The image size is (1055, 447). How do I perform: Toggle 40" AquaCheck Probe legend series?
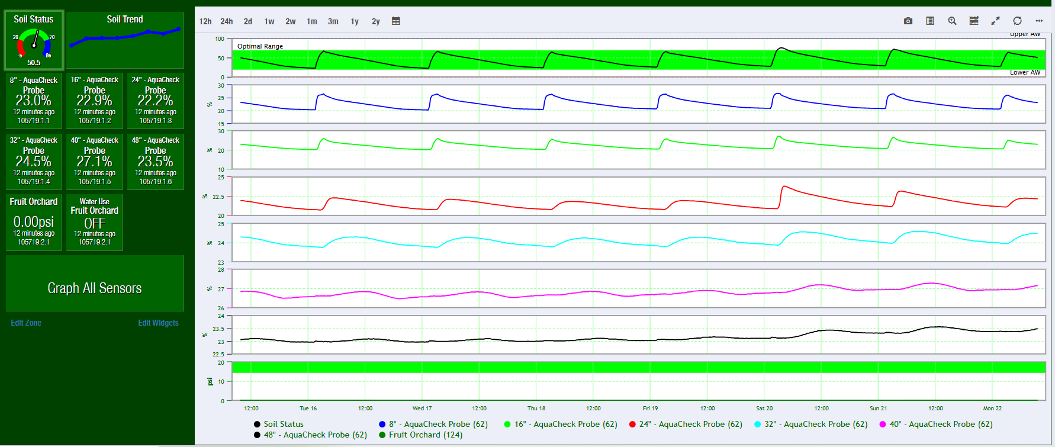936,424
